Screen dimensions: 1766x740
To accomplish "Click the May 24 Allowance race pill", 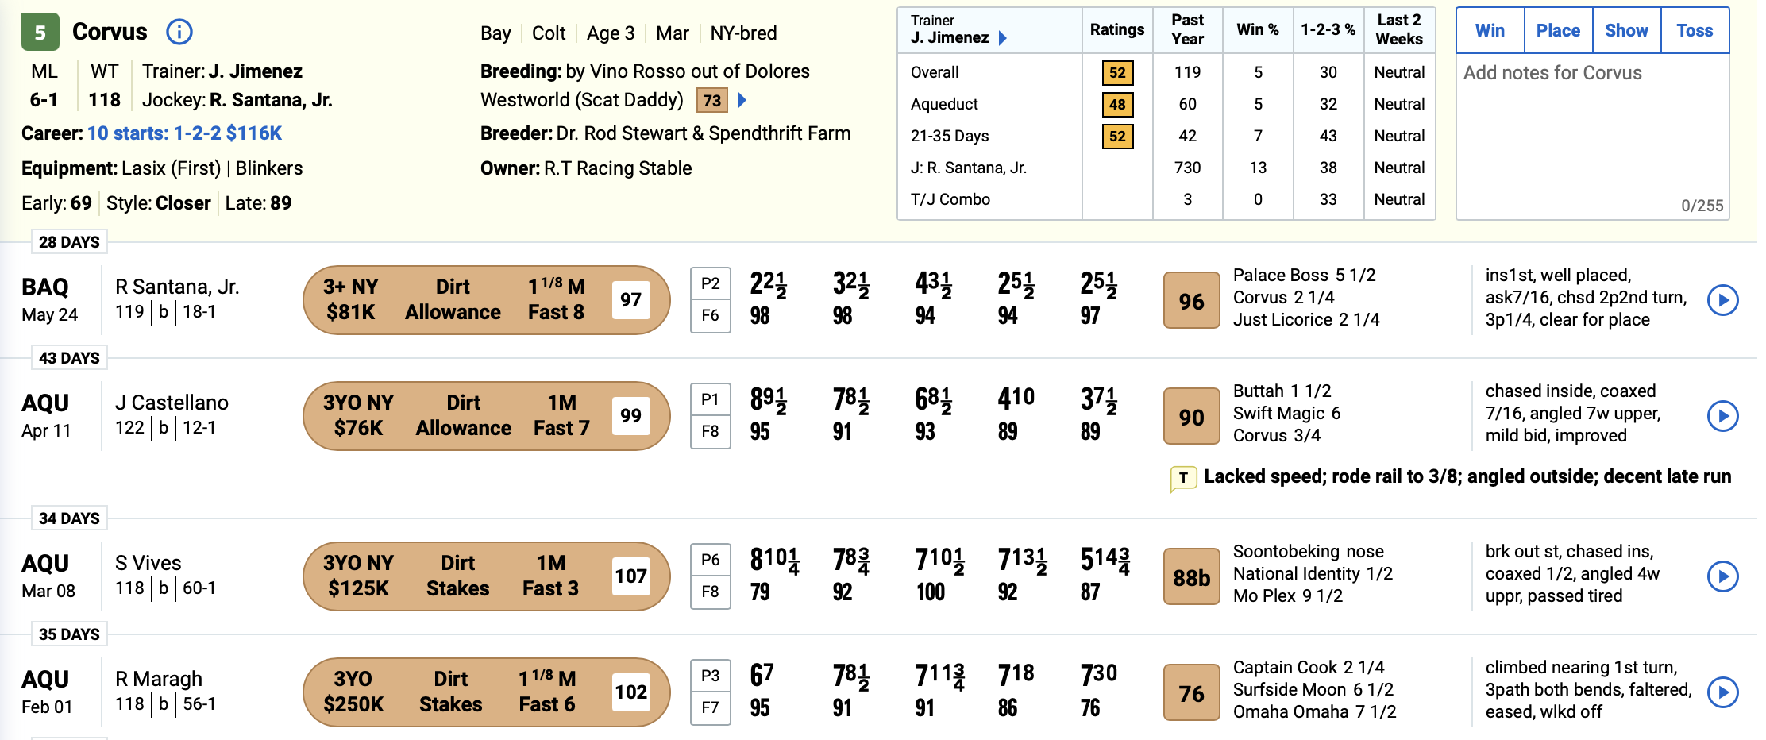I will pos(486,300).
